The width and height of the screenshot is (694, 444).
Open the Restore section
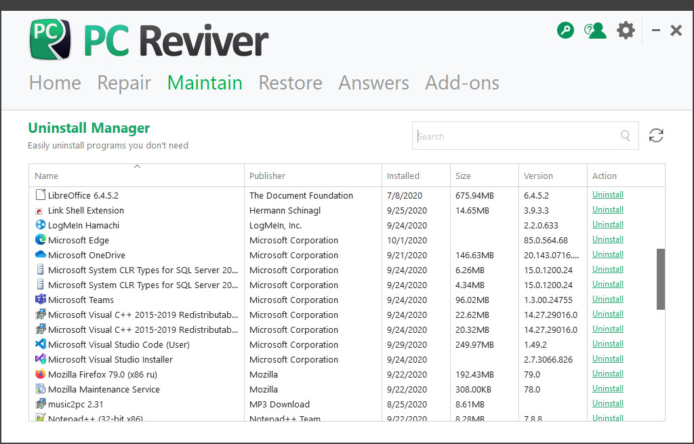[x=290, y=83]
